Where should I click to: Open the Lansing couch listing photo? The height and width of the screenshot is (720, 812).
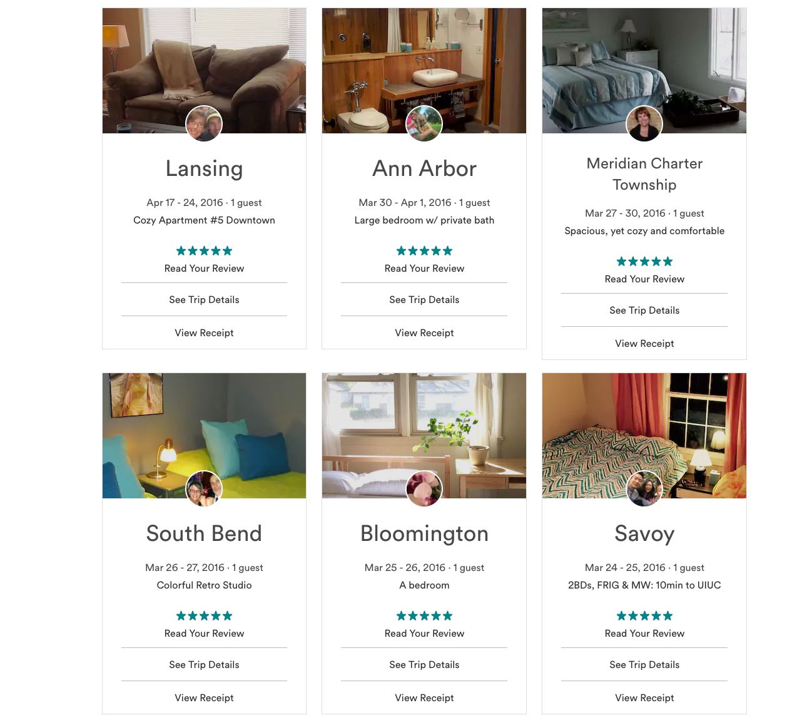coord(204,63)
